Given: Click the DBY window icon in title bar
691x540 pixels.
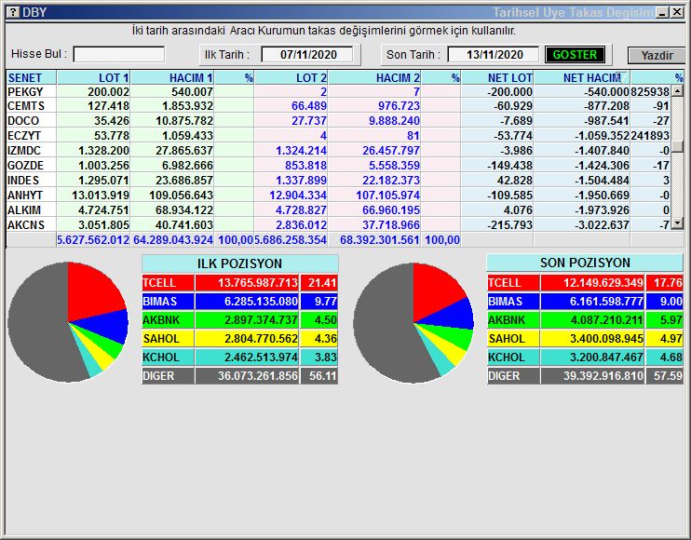Looking at the screenshot, I should tap(11, 12).
